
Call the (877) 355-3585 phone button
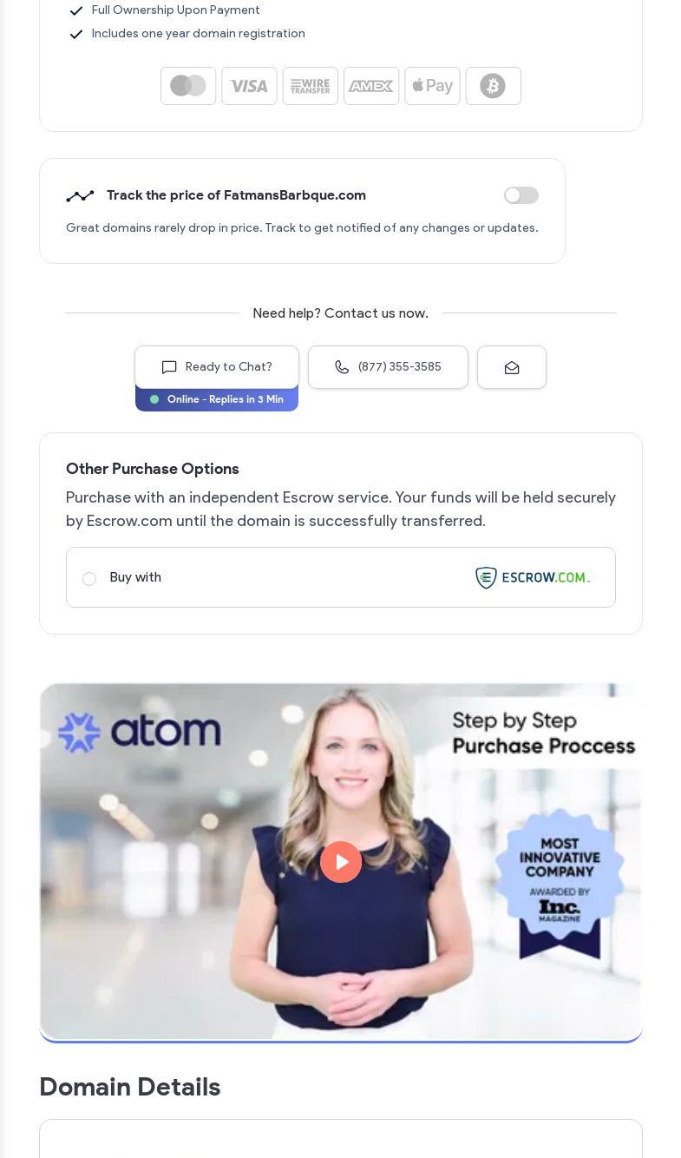click(x=388, y=367)
